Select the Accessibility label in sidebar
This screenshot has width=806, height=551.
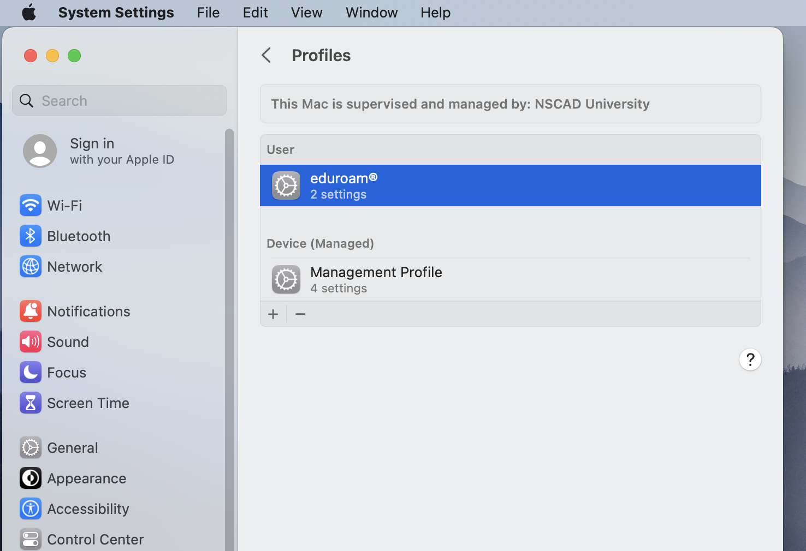[88, 509]
